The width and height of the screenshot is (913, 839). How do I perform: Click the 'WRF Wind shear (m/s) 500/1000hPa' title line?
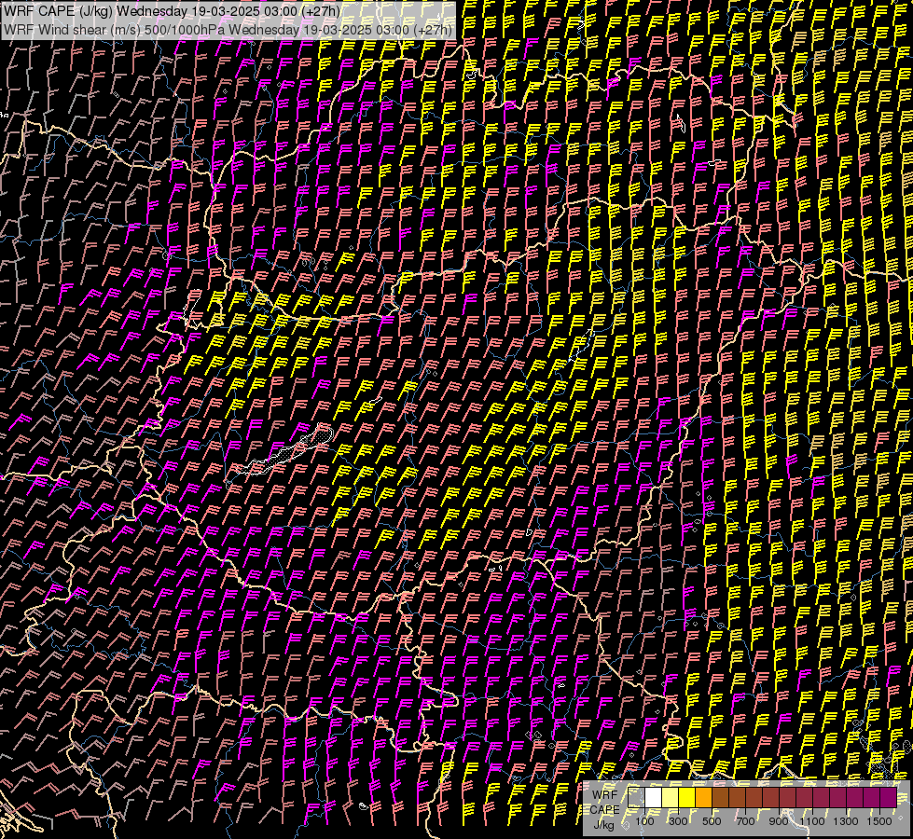(x=228, y=30)
